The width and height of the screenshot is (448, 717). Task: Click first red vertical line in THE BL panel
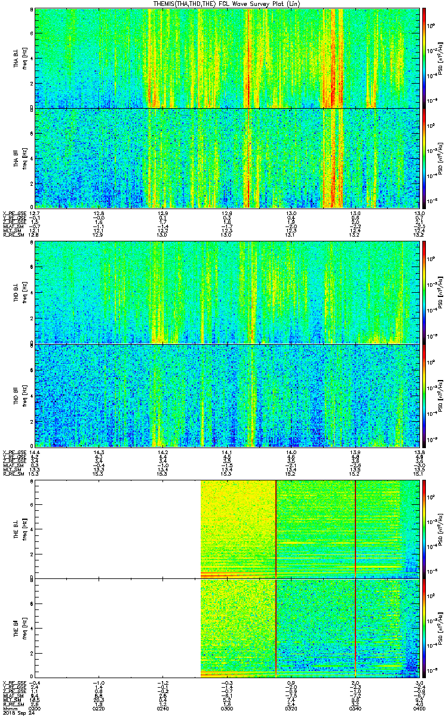(x=275, y=529)
